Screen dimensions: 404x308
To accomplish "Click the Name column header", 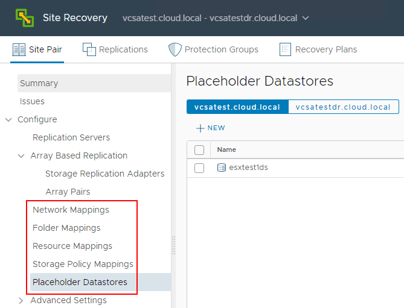I will [x=226, y=149].
